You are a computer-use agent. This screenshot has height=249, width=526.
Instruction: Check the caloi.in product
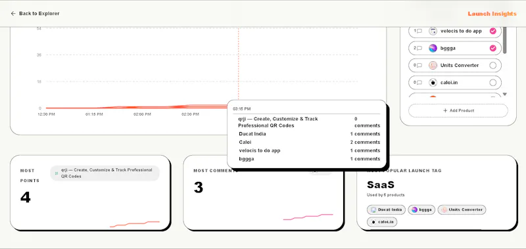(x=492, y=82)
